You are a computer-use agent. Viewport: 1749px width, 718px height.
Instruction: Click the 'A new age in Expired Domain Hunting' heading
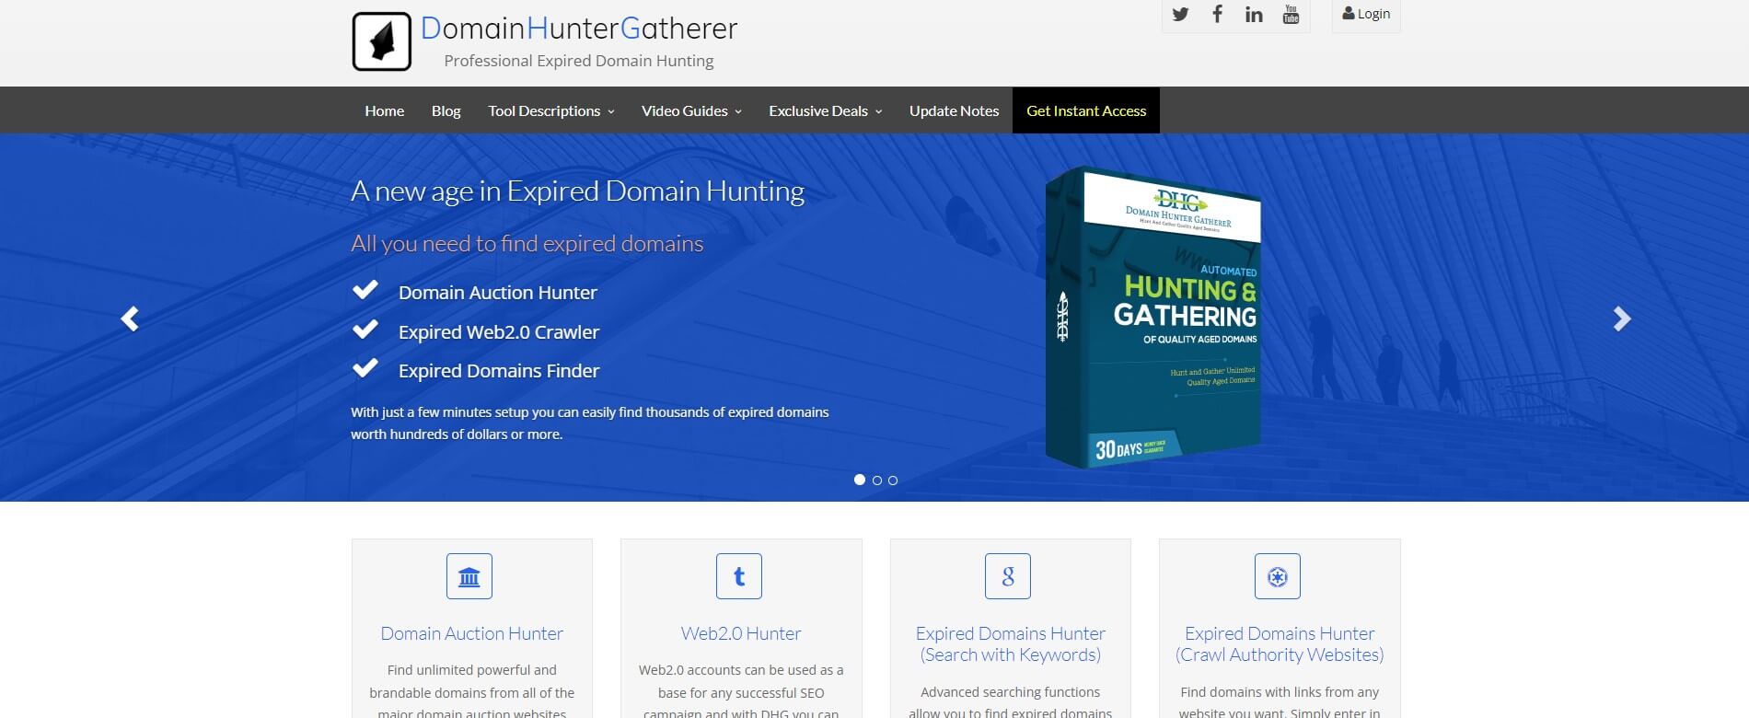tap(577, 191)
